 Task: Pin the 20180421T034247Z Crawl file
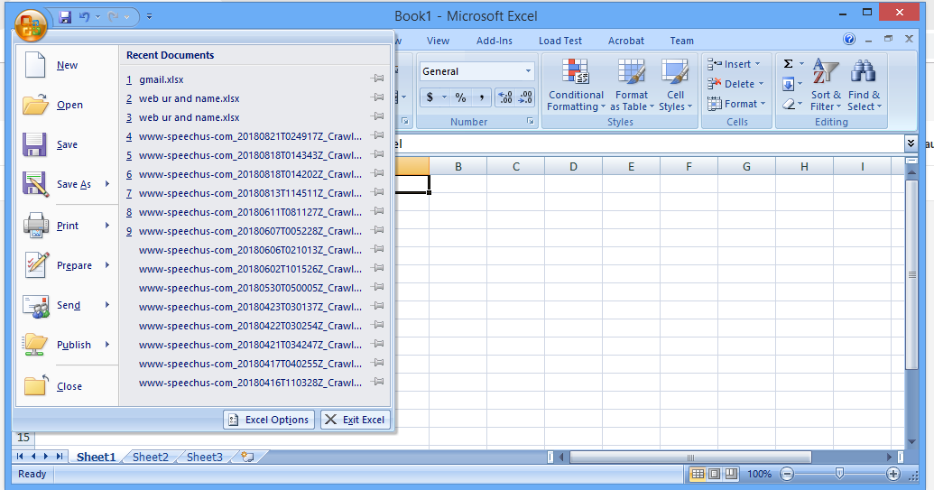(377, 344)
